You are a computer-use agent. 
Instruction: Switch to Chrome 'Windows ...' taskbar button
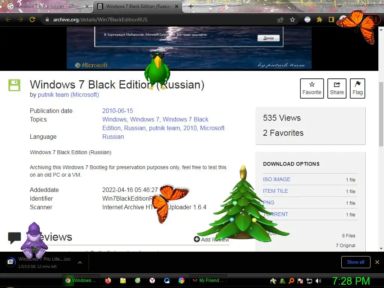[x=81, y=280]
